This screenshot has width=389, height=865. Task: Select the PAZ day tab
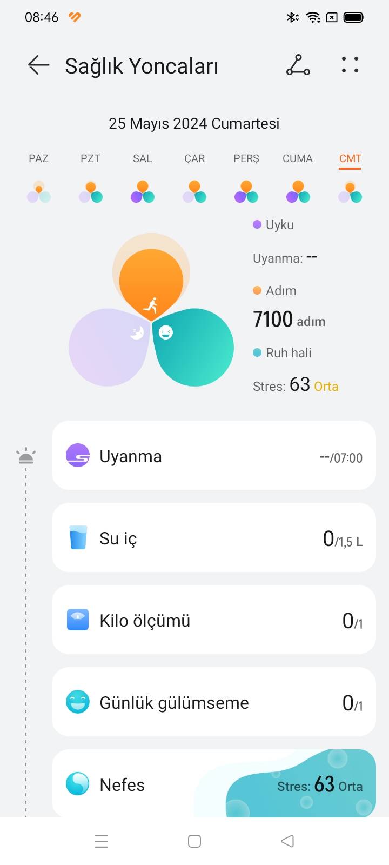(x=38, y=158)
